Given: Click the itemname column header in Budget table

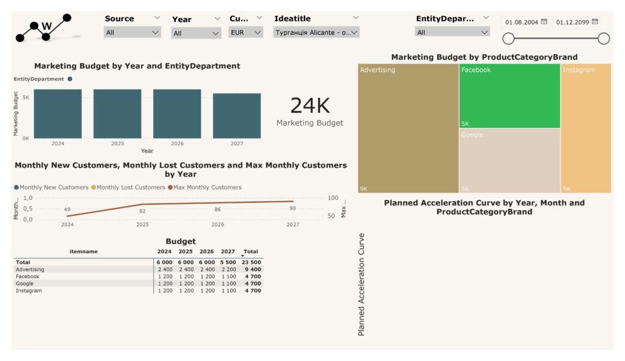Looking at the screenshot, I should coord(84,251).
